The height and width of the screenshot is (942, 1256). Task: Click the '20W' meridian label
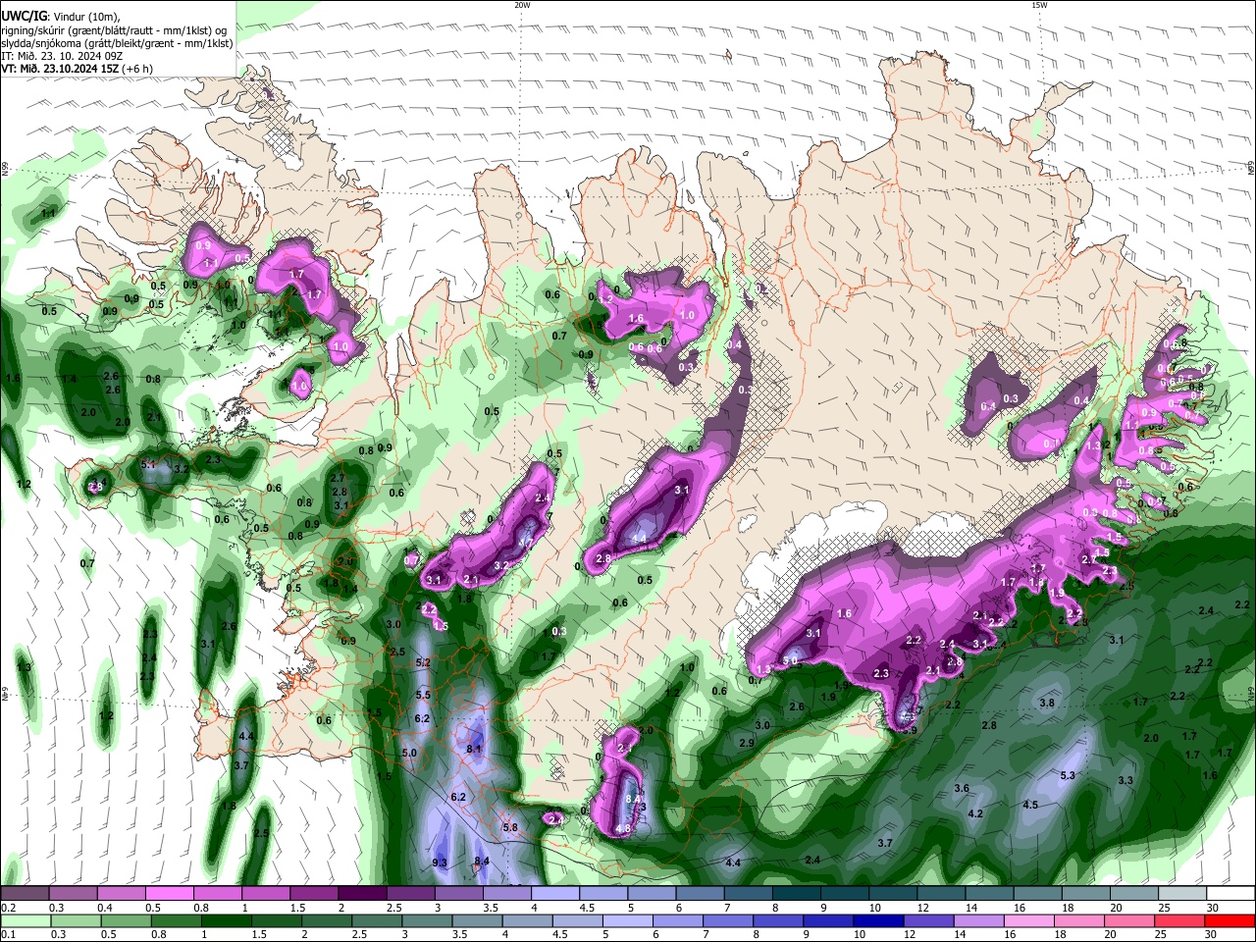523,5
